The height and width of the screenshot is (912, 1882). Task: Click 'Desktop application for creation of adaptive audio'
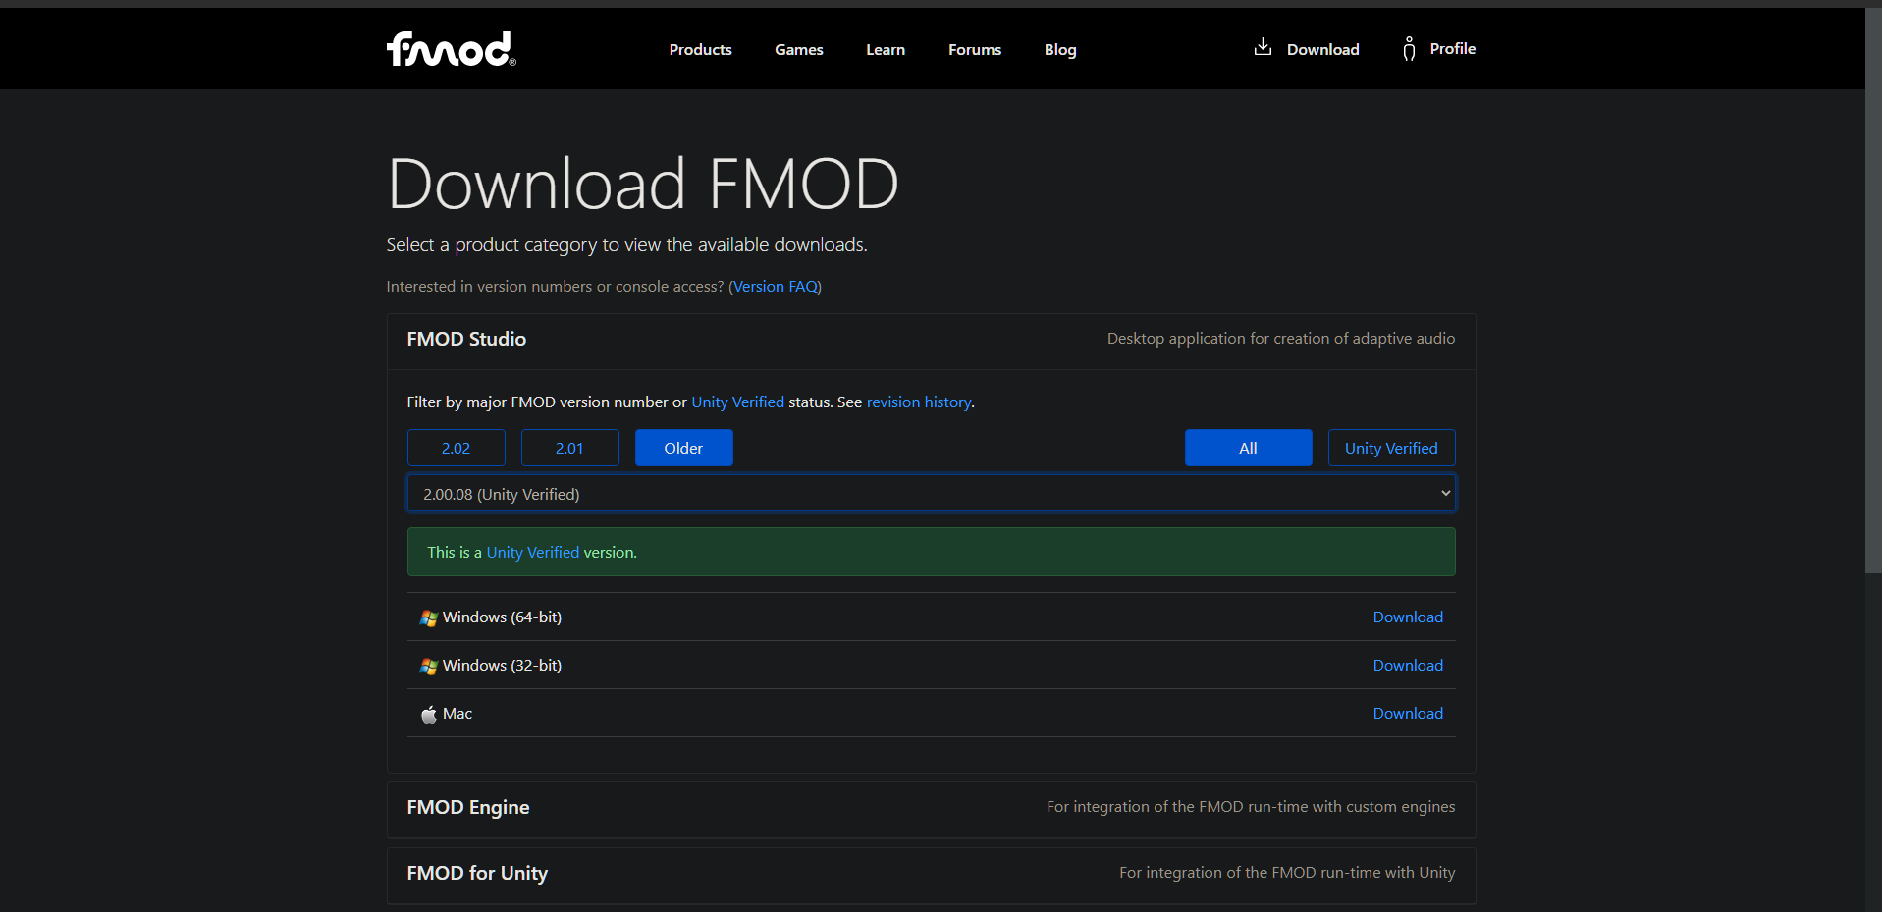point(1281,339)
